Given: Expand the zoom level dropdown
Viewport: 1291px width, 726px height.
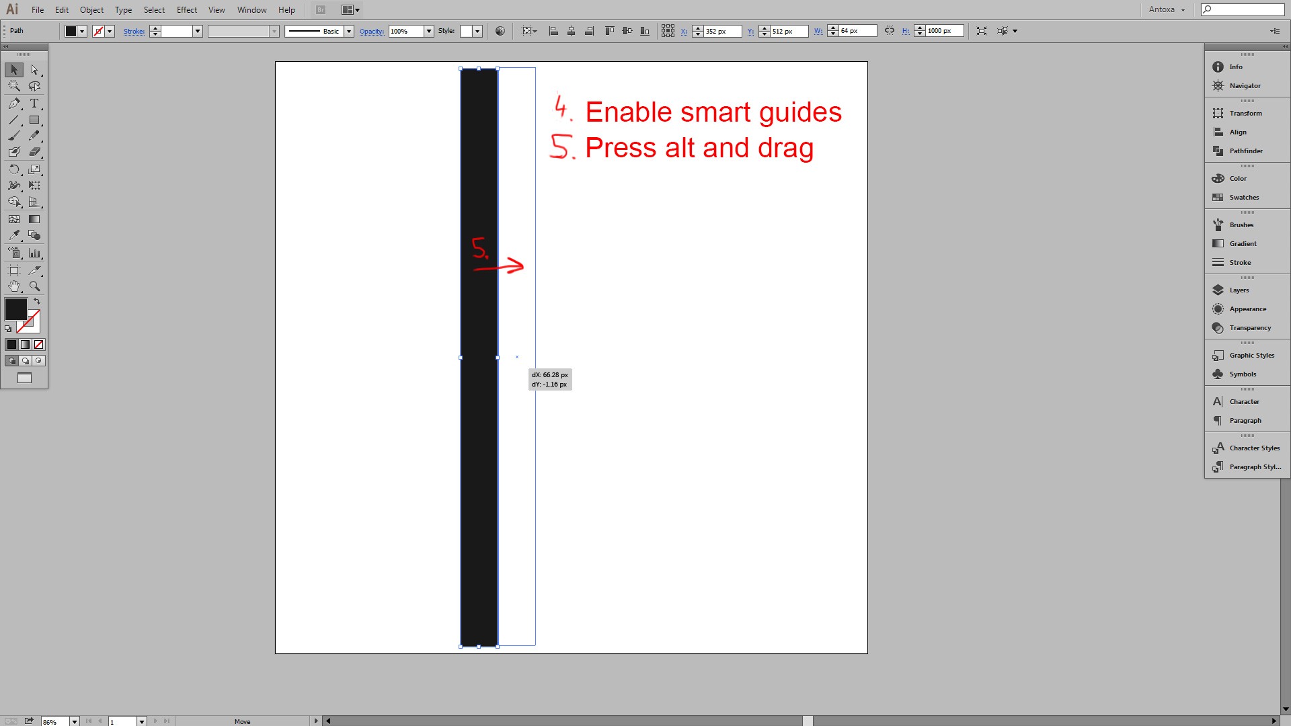Looking at the screenshot, I should tap(75, 721).
